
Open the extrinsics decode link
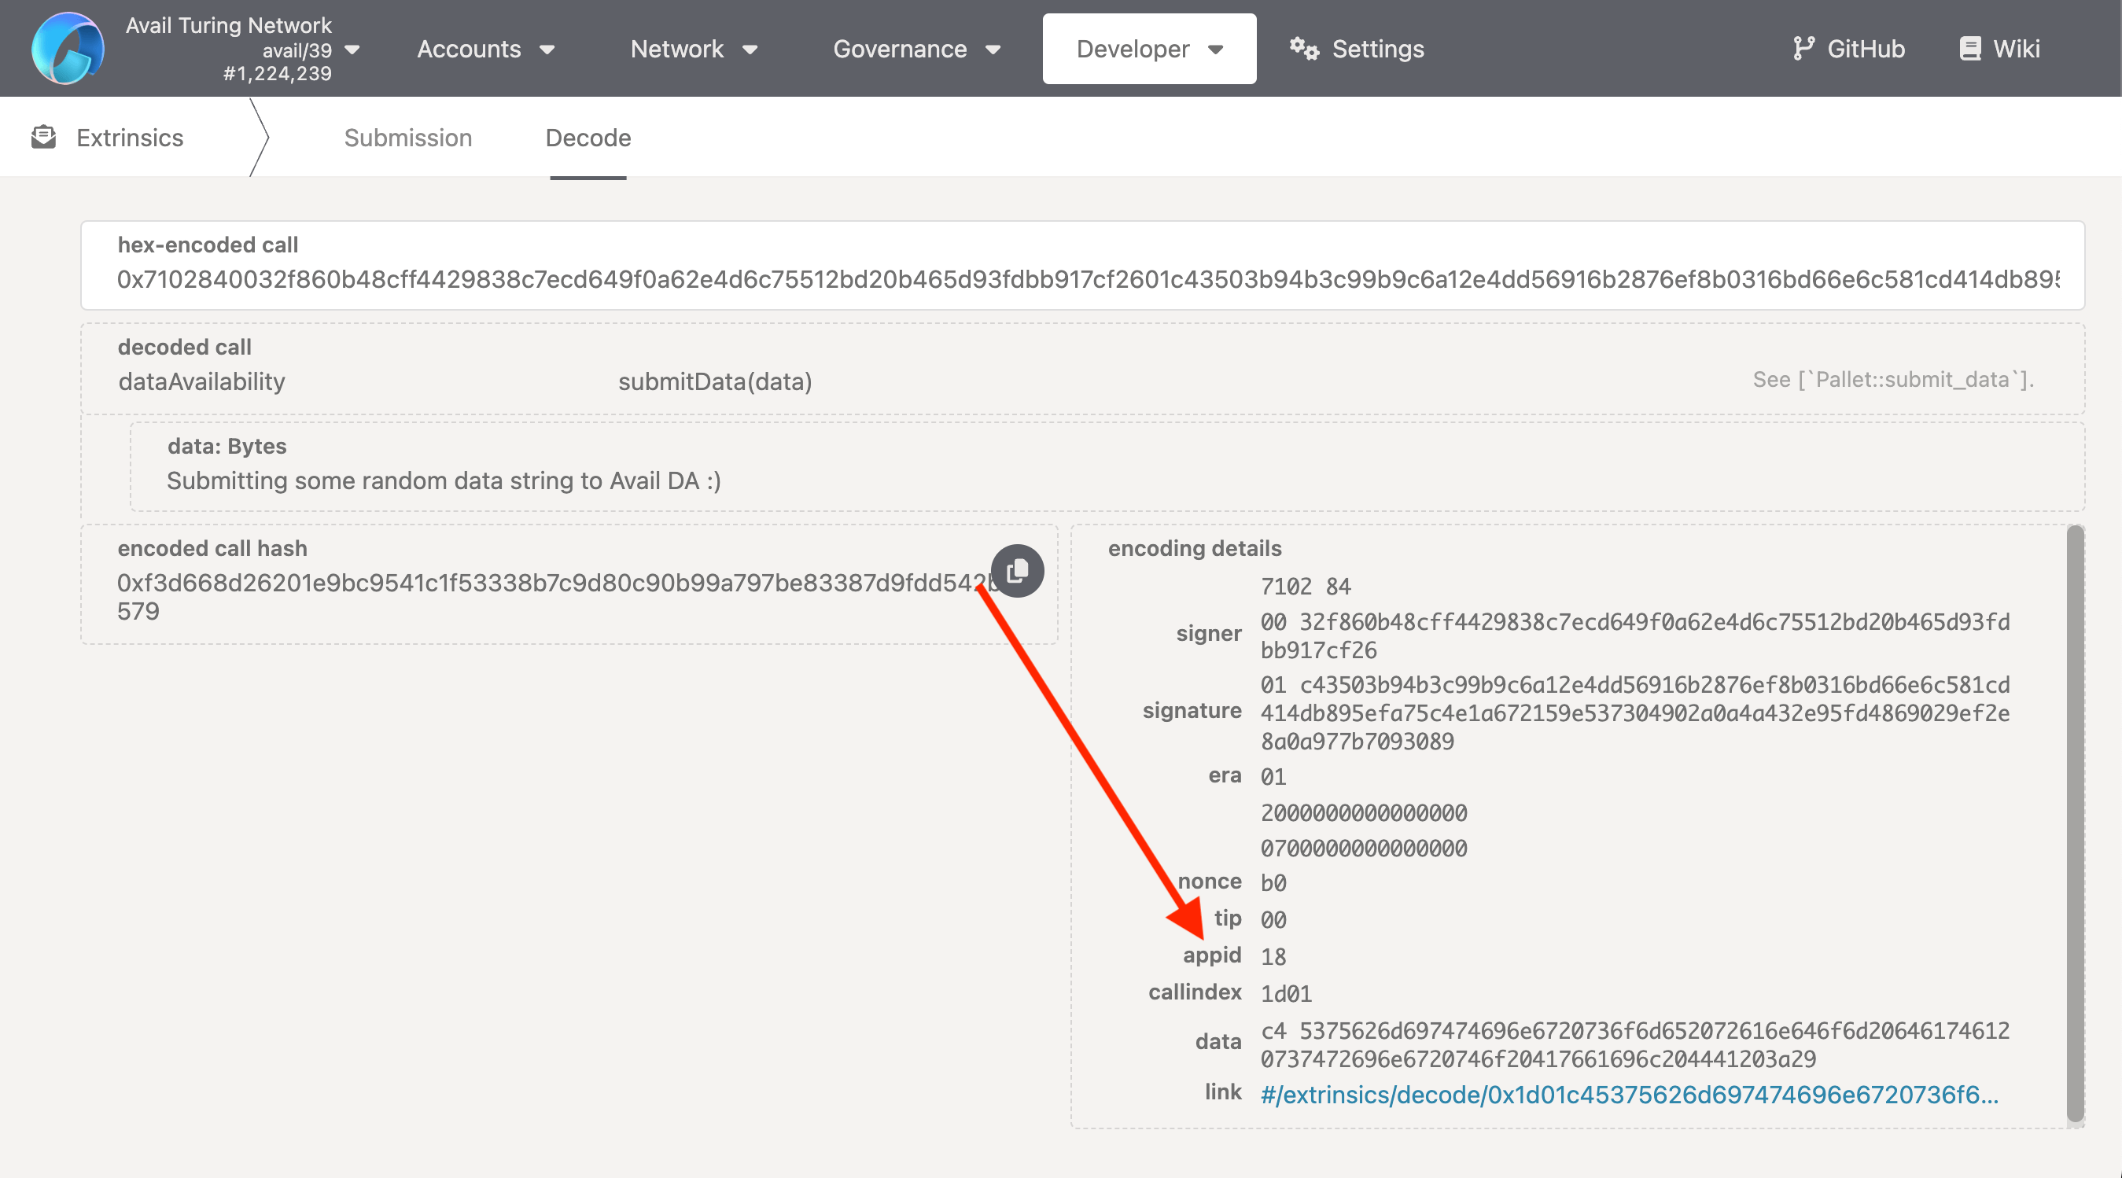1629,1094
